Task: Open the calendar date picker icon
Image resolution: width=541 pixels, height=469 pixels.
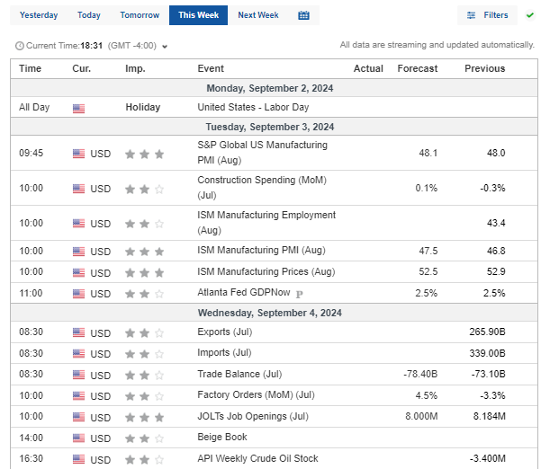Action: (x=303, y=15)
